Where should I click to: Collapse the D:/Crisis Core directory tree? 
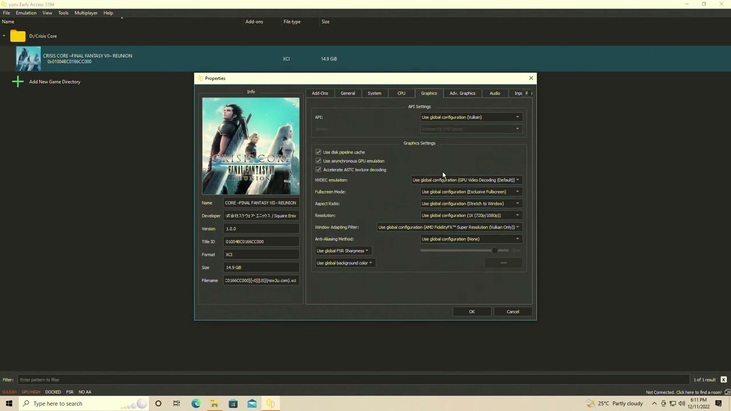coord(4,36)
